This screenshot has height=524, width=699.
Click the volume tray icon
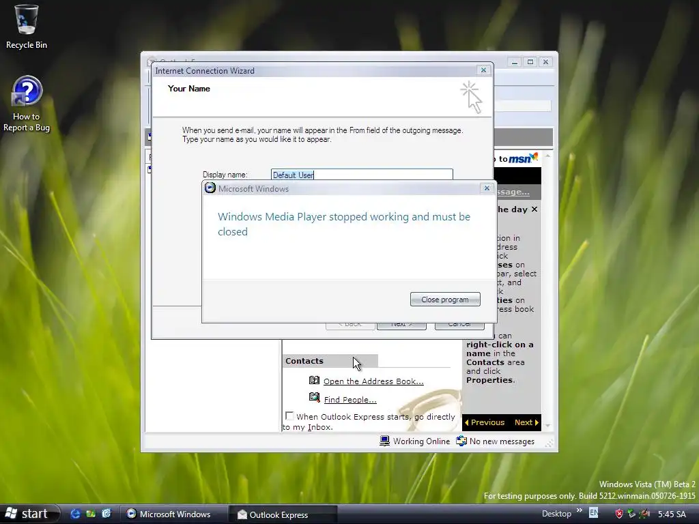[x=644, y=514]
